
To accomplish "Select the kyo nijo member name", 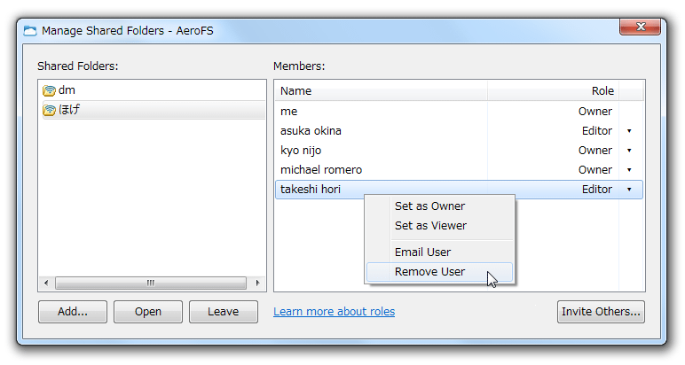I will coord(301,151).
